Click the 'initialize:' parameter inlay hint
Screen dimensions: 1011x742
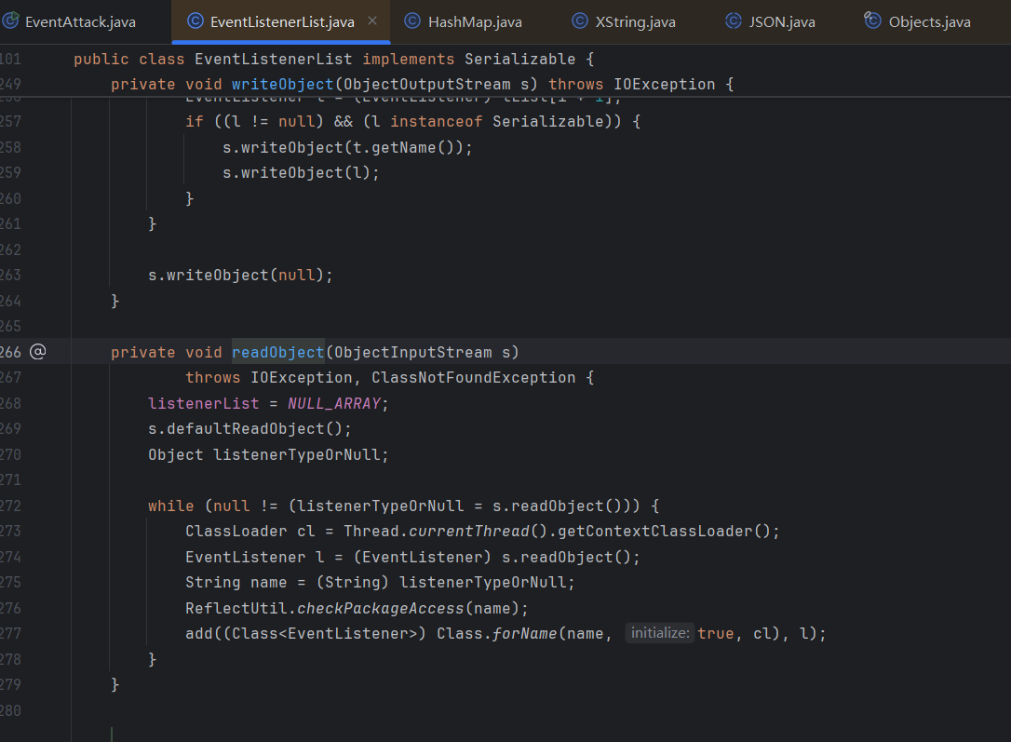pyautogui.click(x=659, y=633)
